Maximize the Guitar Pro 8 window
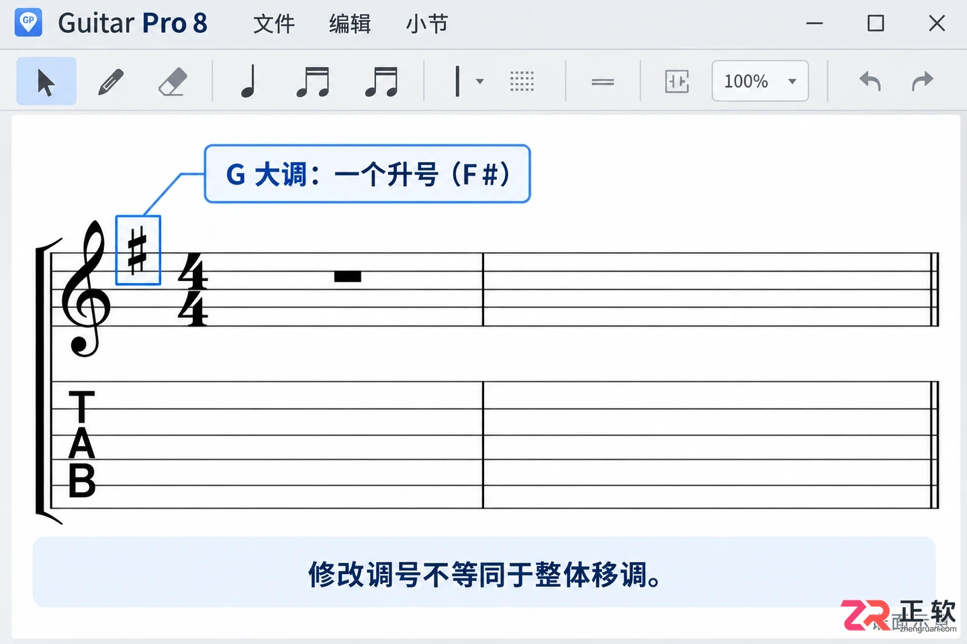The height and width of the screenshot is (644, 967). (x=876, y=23)
